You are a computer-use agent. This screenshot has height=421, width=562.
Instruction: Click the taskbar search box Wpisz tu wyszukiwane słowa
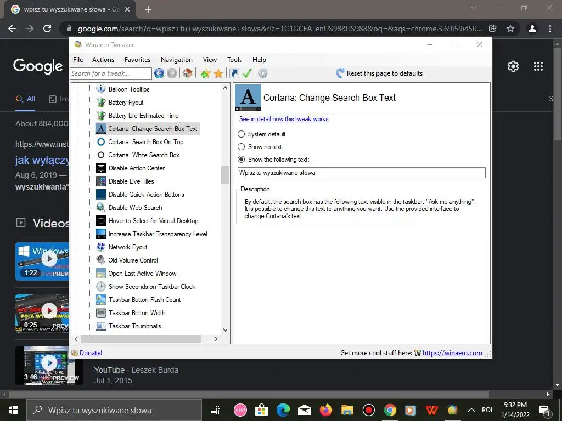pos(114,410)
